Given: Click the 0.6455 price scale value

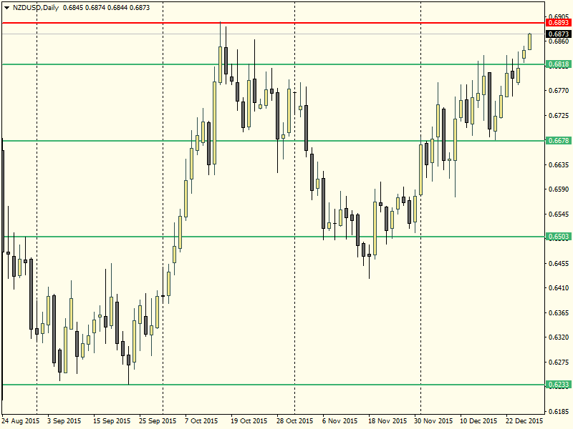Looking at the screenshot, I should click(x=559, y=263).
